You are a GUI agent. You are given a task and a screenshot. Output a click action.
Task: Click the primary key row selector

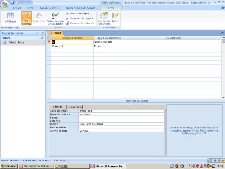tap(49, 42)
